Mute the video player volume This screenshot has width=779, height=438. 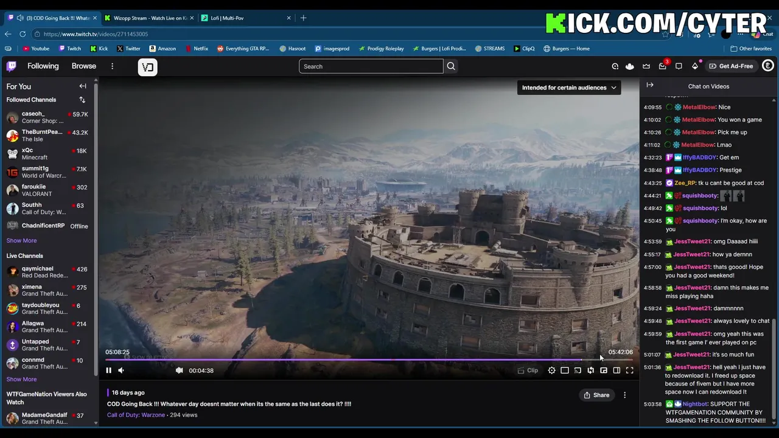121,370
